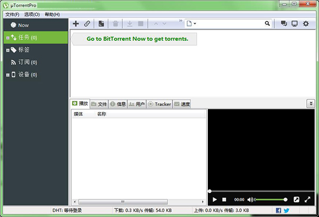Switch to the 信息 tab
Image resolution: width=319 pixels, height=217 pixels.
(118, 104)
